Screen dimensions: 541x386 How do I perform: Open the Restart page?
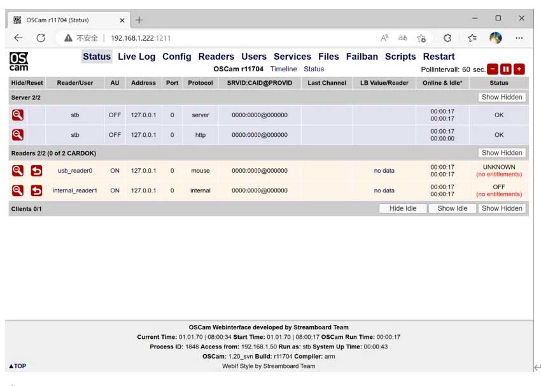439,57
